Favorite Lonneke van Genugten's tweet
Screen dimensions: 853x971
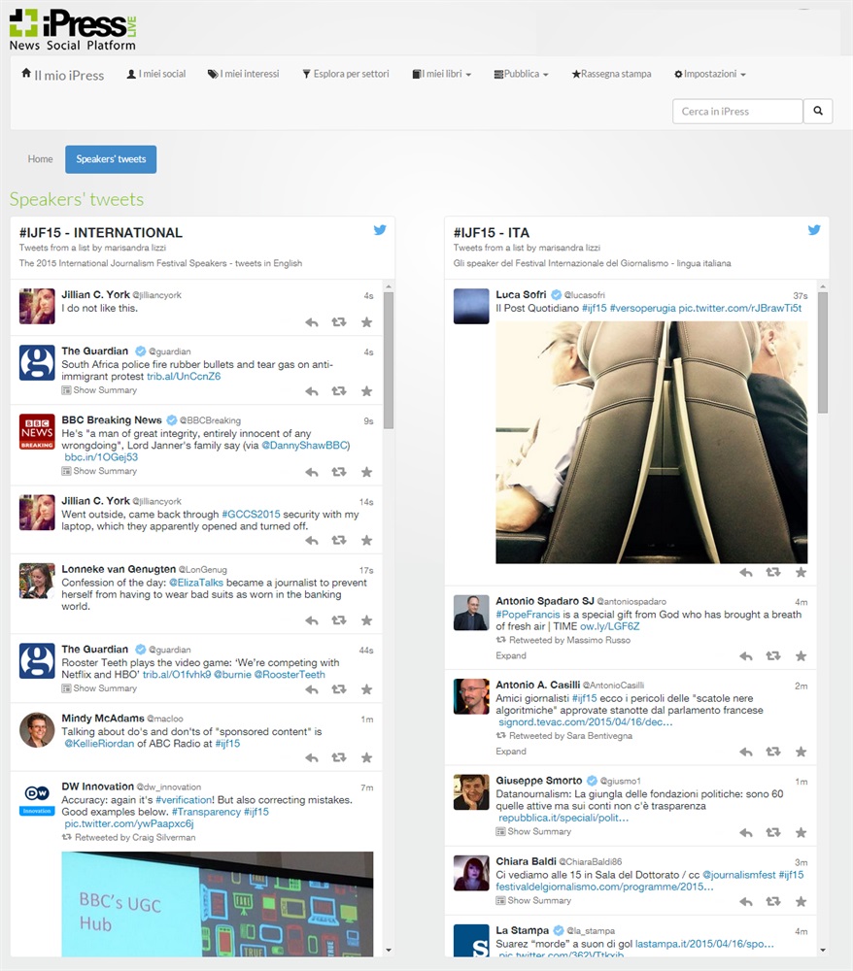[x=366, y=619]
